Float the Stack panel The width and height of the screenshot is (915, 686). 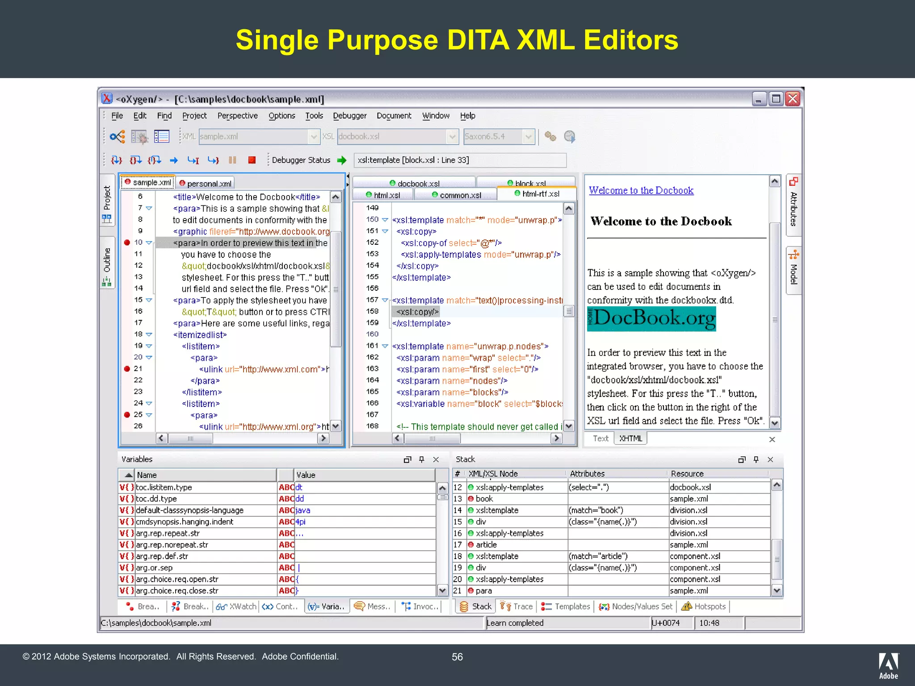pos(742,459)
